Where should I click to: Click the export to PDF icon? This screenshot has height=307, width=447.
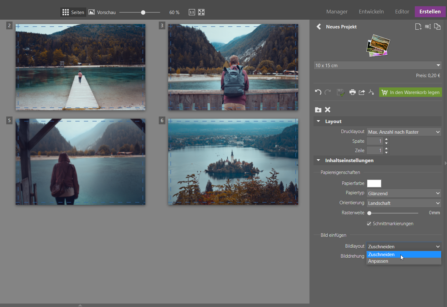pyautogui.click(x=371, y=92)
